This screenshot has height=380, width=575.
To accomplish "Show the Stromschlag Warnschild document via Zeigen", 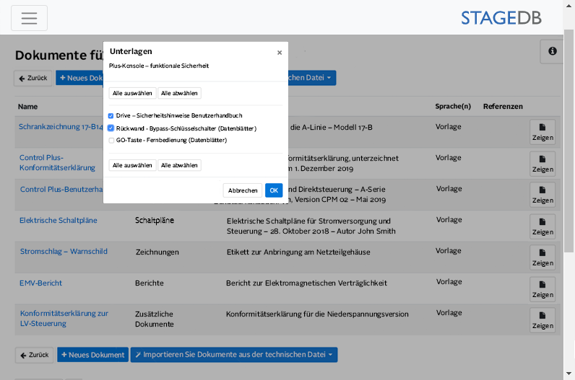I will point(542,257).
